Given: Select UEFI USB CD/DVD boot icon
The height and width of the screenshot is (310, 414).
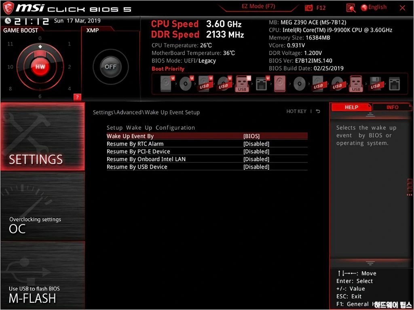Looking at the screenshot, I should [x=224, y=84].
